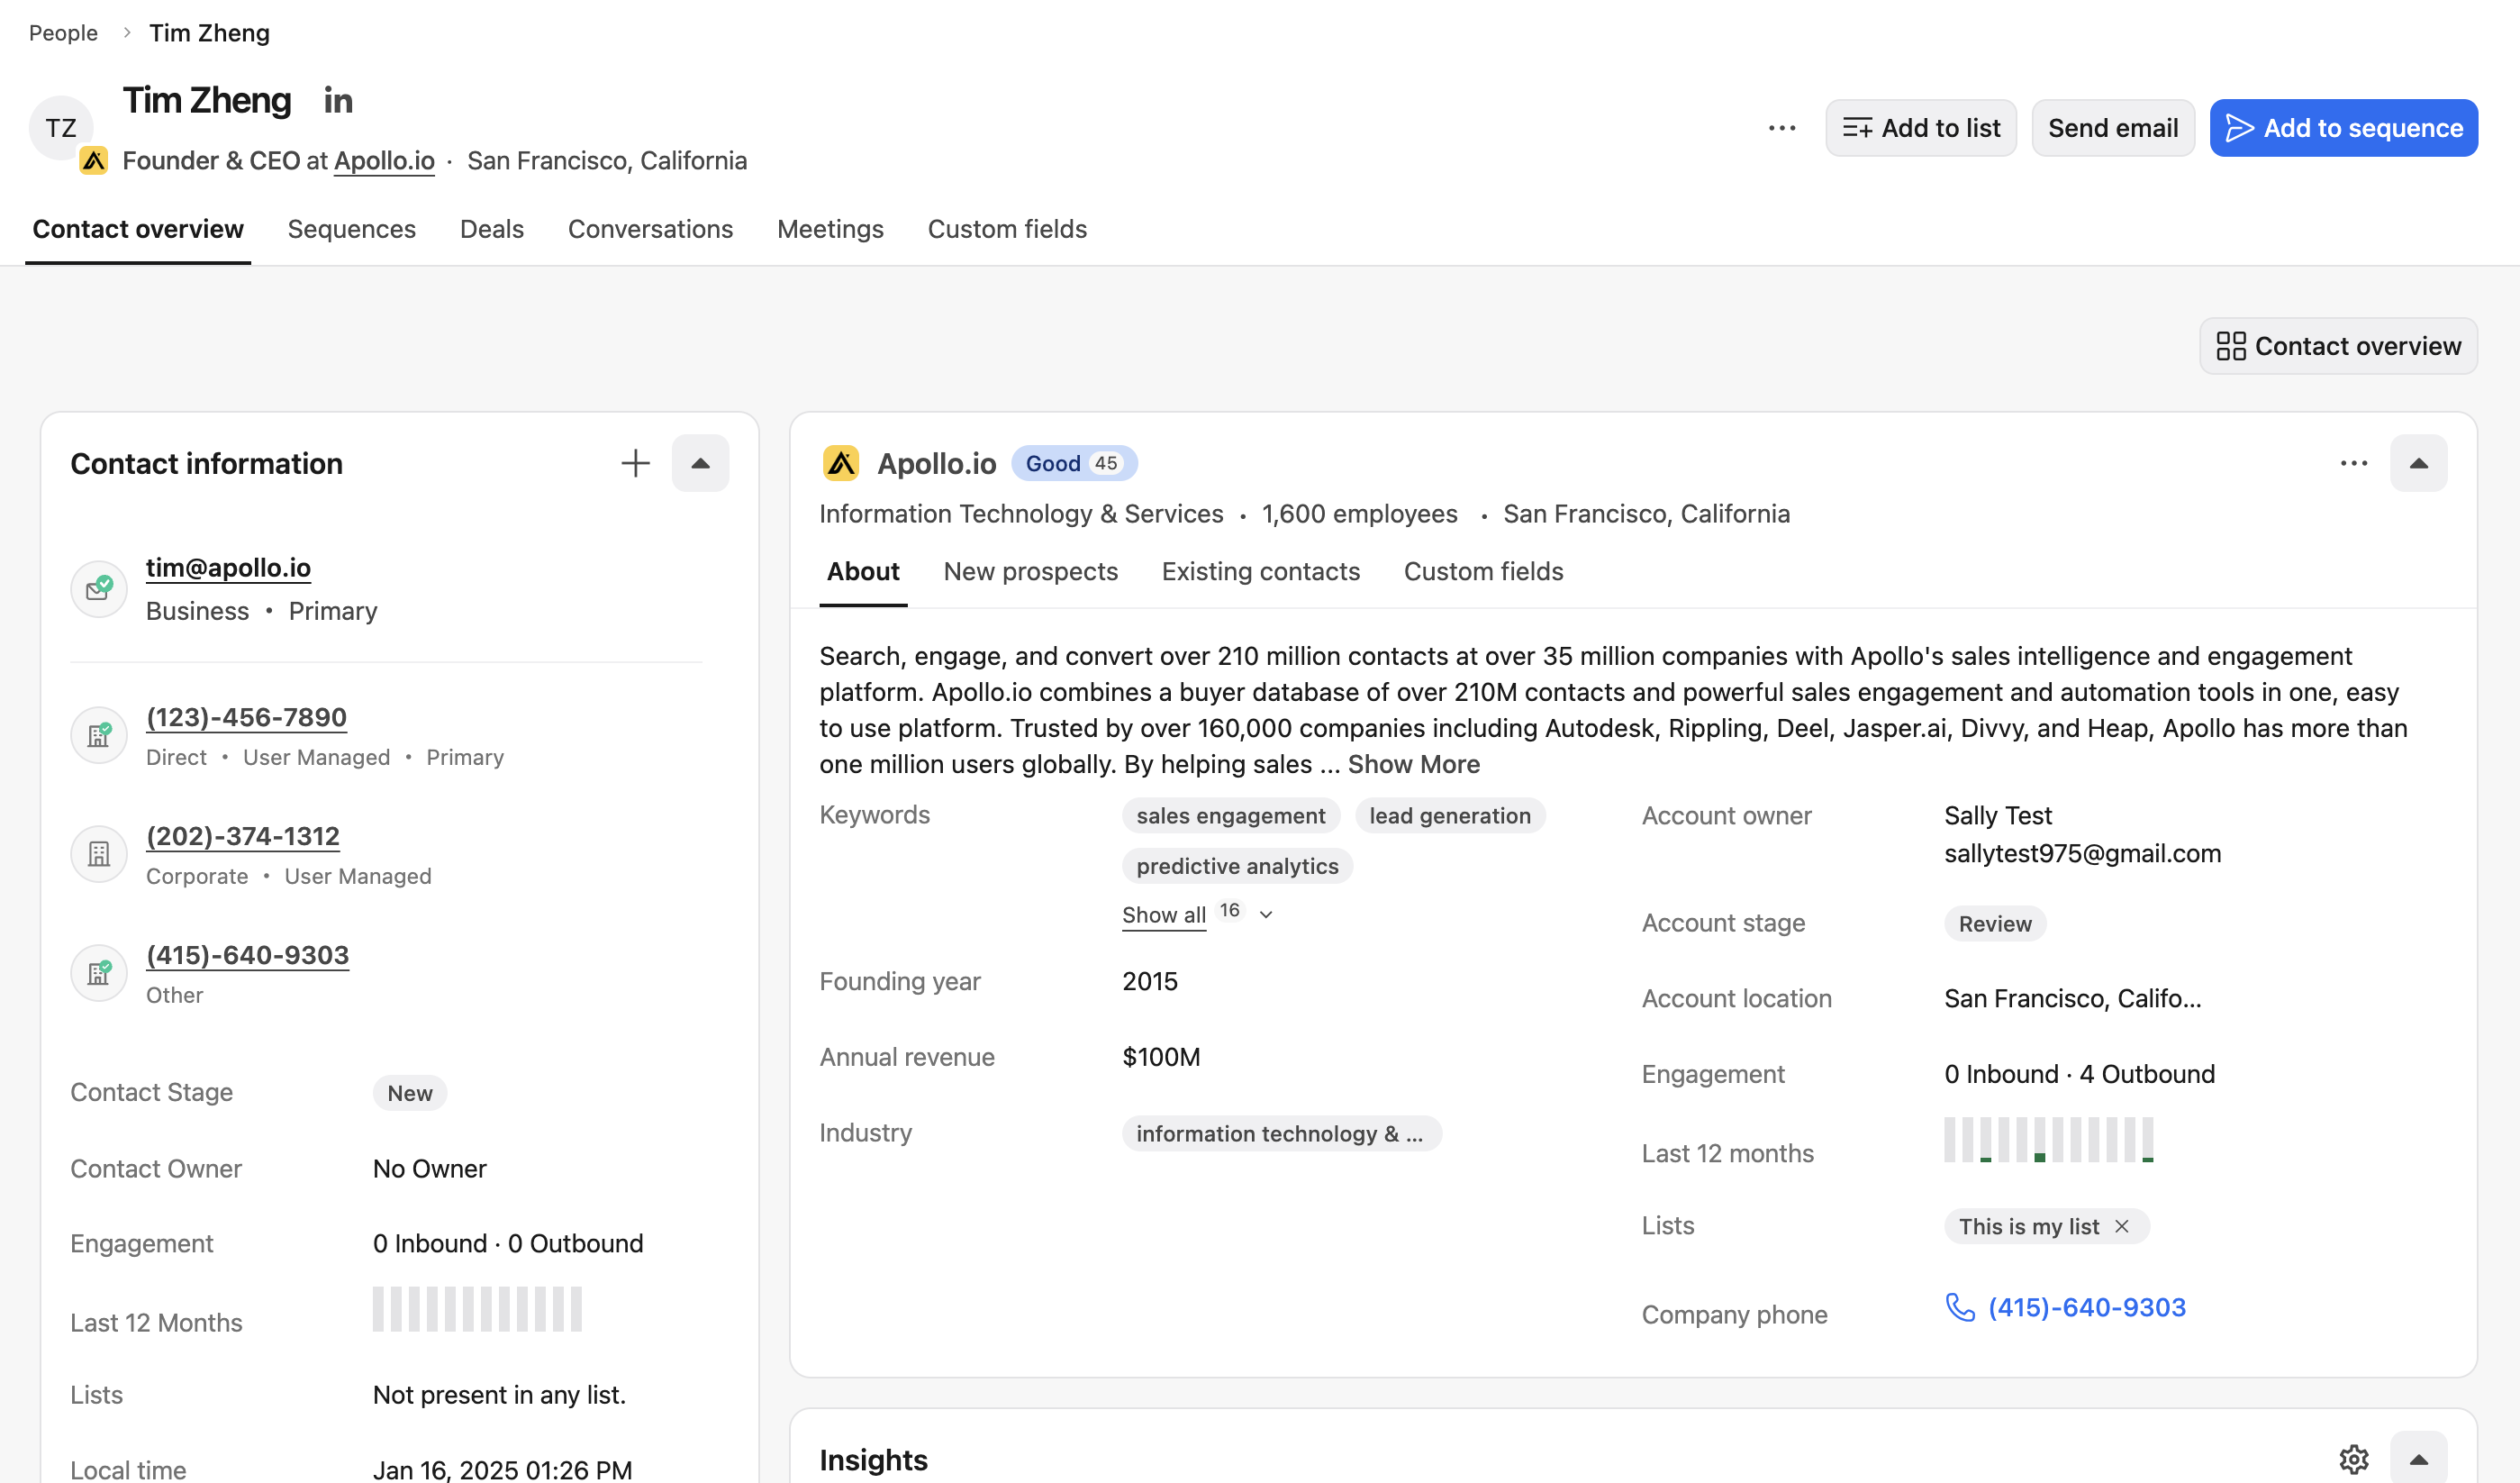
Task: Open Apollo.io card three-dot options menu
Action: 2354,463
